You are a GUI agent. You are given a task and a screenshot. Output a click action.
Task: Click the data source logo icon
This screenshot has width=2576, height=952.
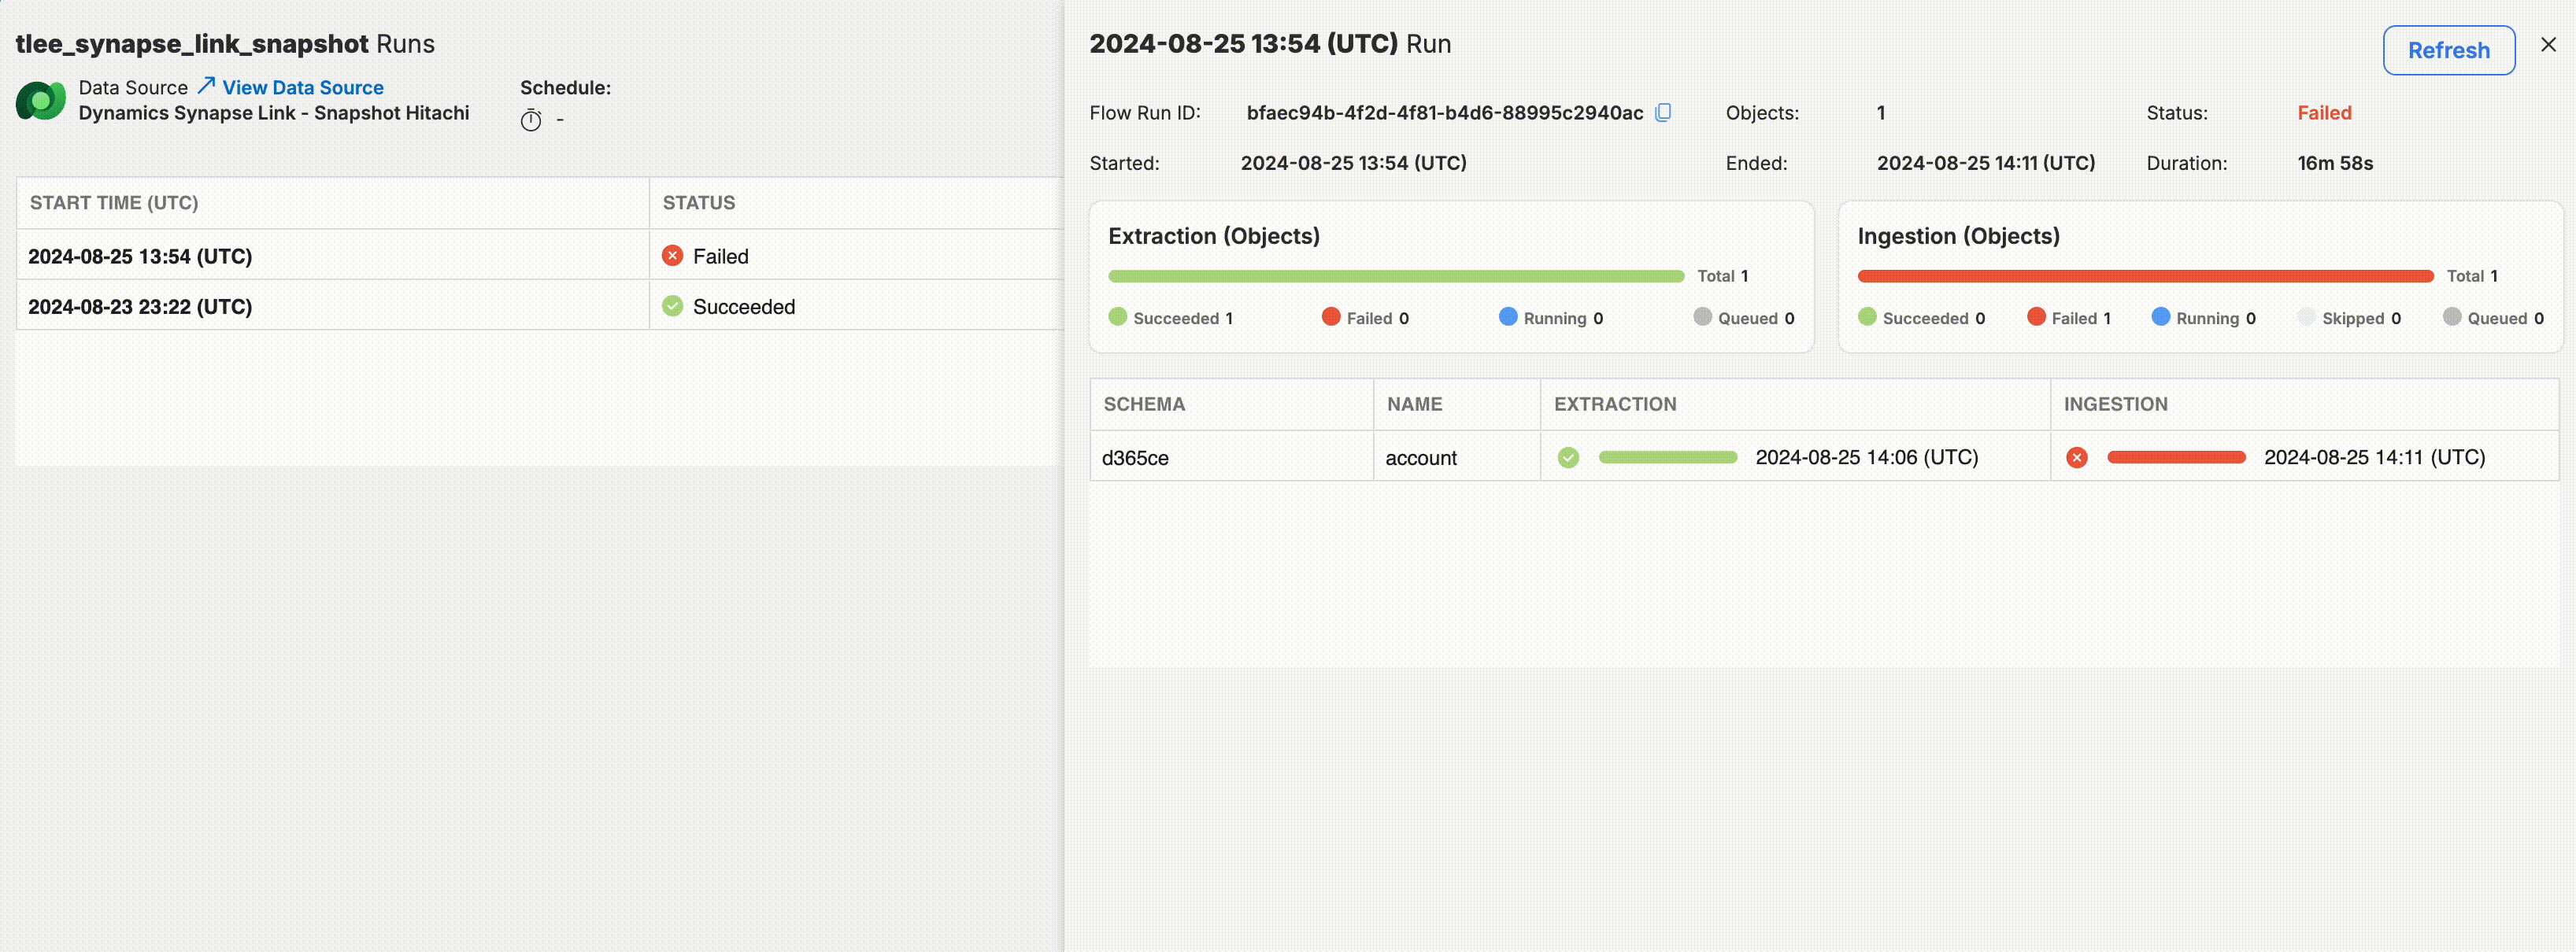39,100
